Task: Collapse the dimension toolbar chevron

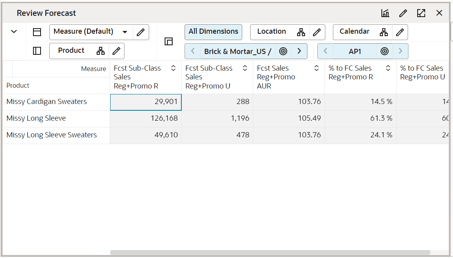Action: [14, 32]
